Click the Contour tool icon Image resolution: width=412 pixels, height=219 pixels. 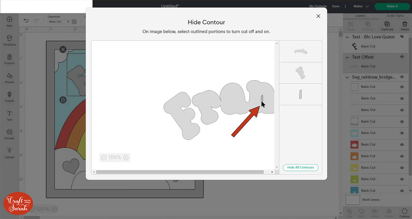404,212
